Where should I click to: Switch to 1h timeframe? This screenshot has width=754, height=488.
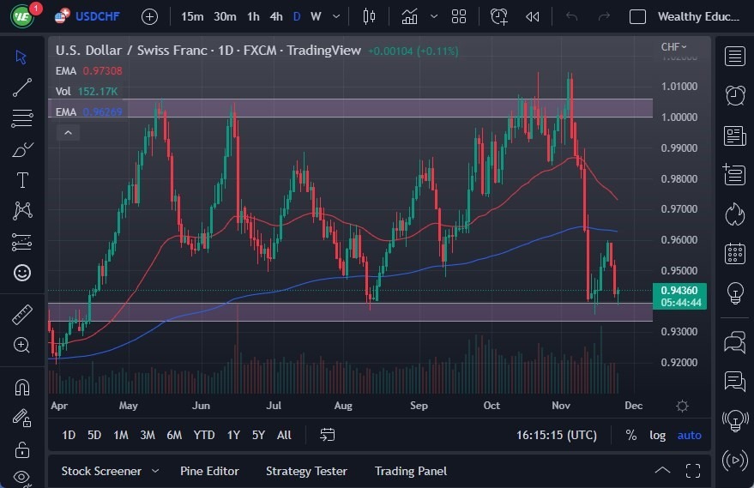click(x=253, y=17)
